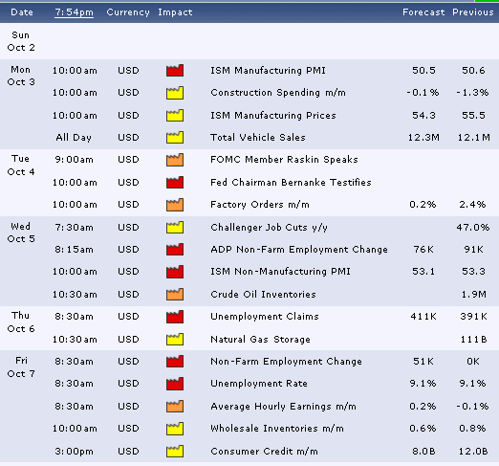Click yellow impact icon for Construction Spending m/m

tap(175, 93)
